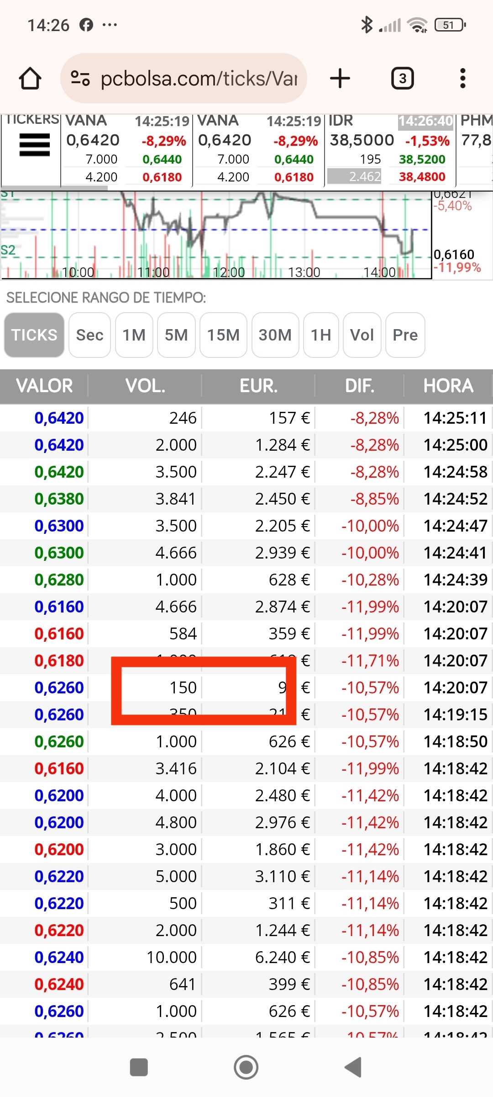The height and width of the screenshot is (1097, 493).
Task: Tap the browser home icon
Action: 30,78
